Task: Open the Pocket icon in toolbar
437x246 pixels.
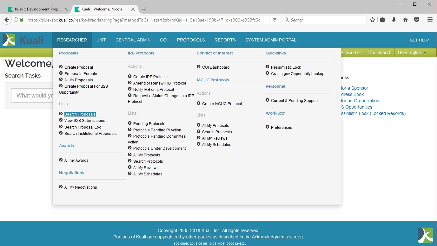Action: 417,20
